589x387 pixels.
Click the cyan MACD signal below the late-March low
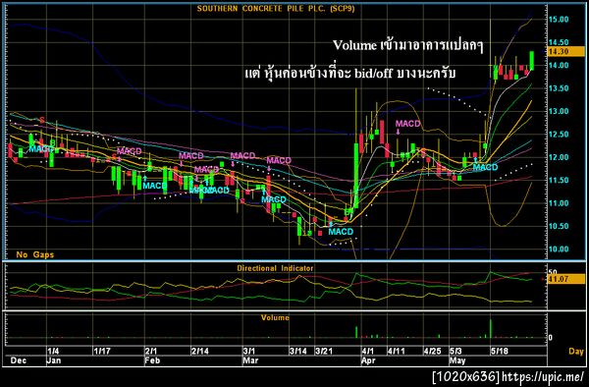341,232
